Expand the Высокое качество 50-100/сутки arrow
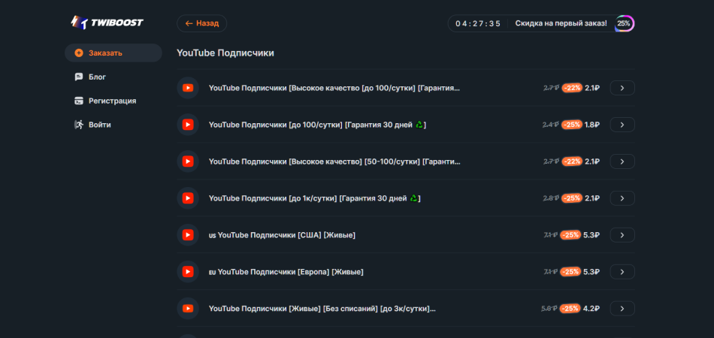Screen dimensions: 714x338 click(622, 161)
